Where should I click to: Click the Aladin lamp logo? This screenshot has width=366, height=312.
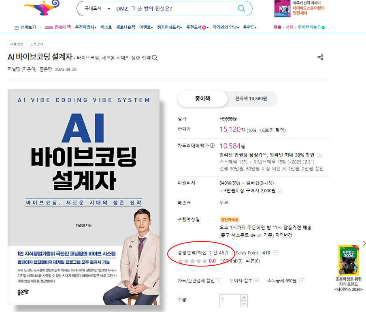coord(42,7)
